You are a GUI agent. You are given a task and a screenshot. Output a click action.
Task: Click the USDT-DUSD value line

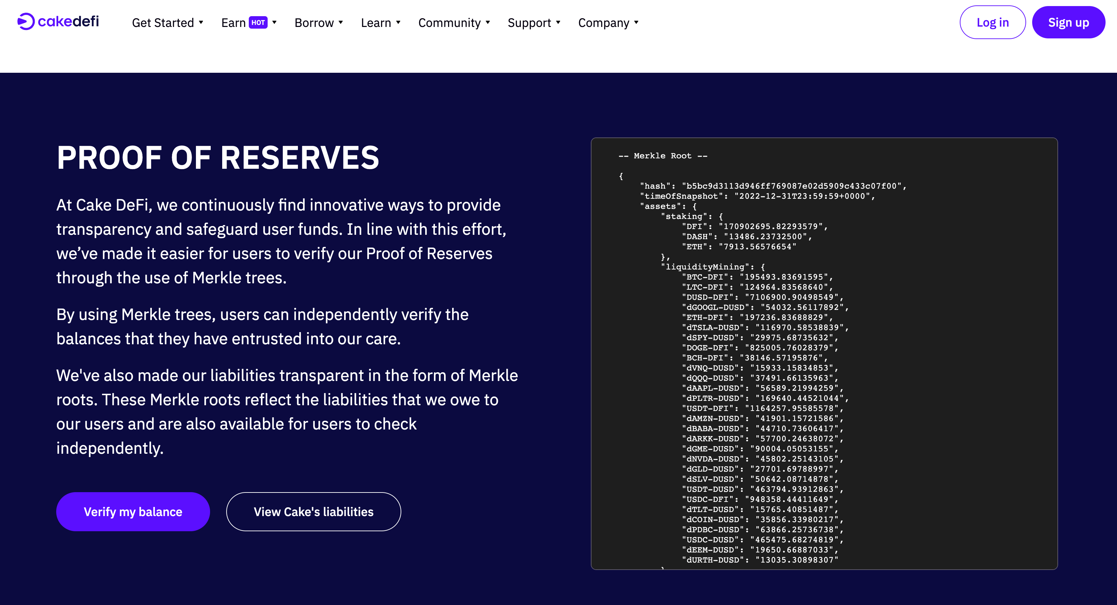pos(763,489)
